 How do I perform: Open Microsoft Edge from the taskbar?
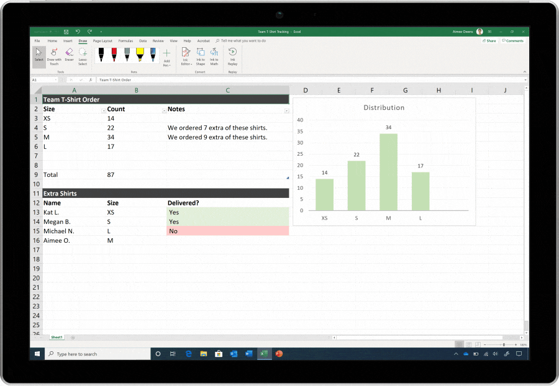click(189, 354)
